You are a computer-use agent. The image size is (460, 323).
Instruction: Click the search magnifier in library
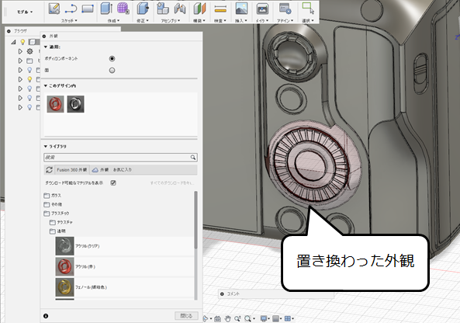coord(192,158)
